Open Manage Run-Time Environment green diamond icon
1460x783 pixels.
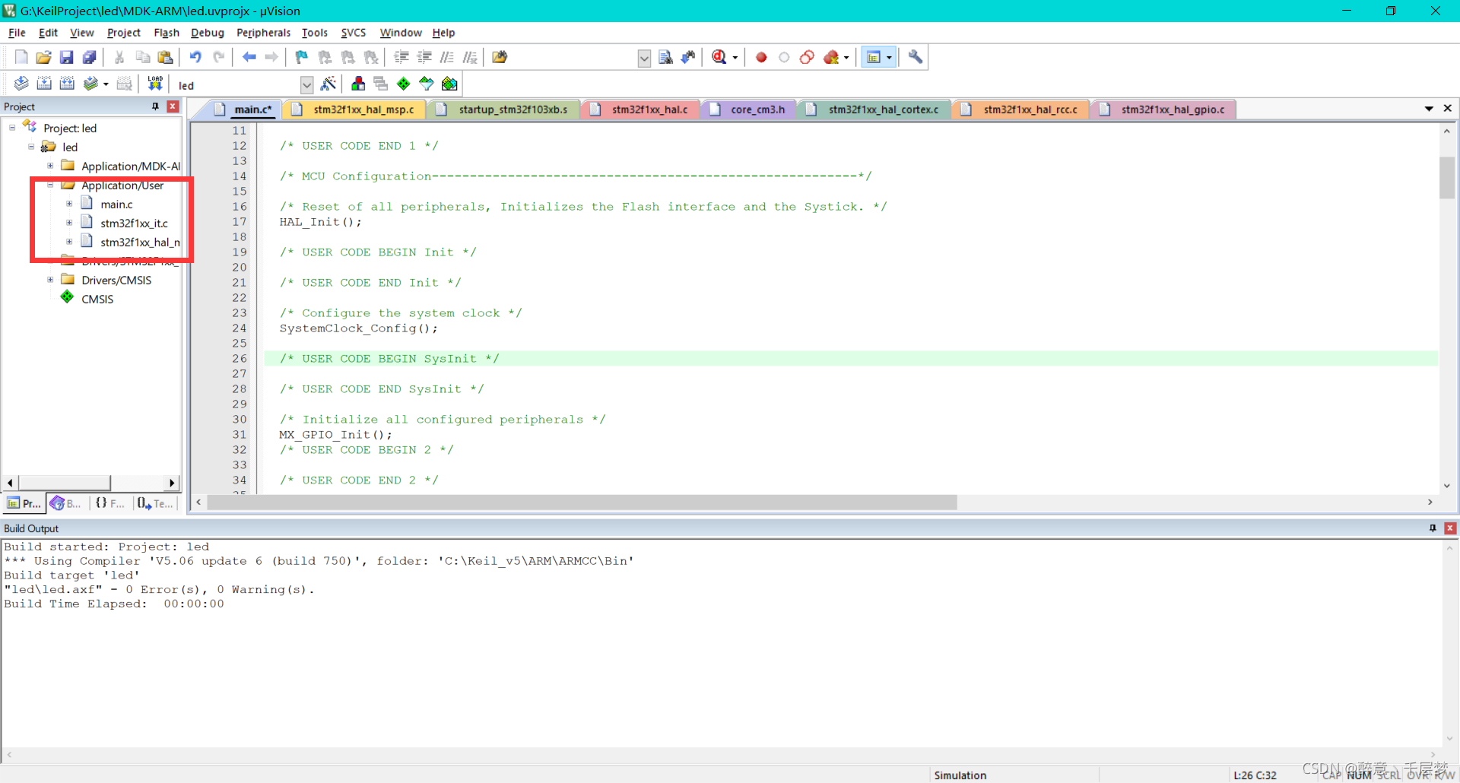[x=404, y=84]
